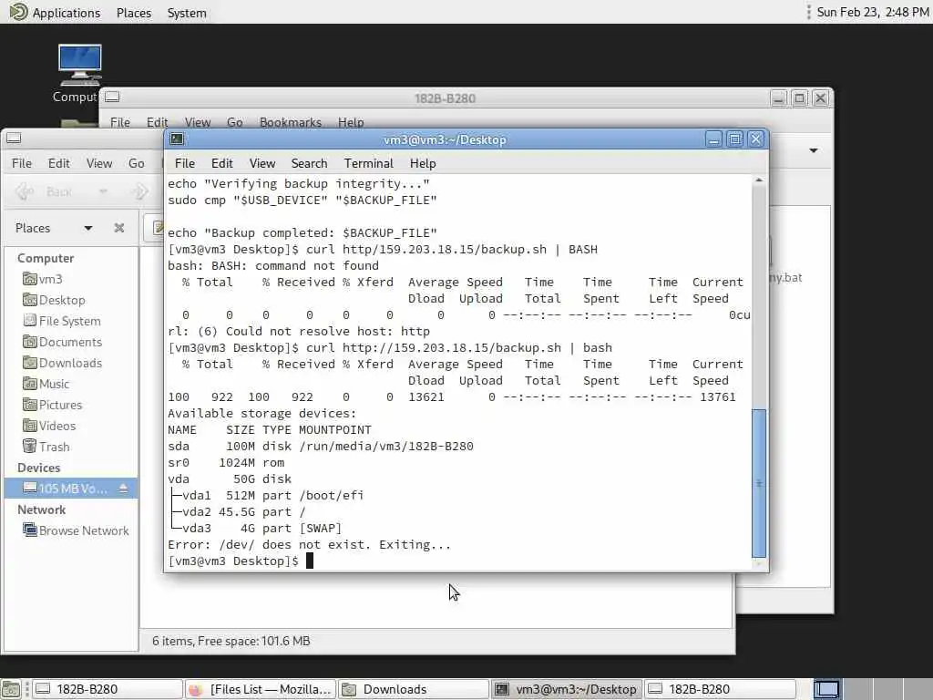This screenshot has height=700, width=933.
Task: Switch to vm3@vm3:~/Desktop taskbar window
Action: [567, 689]
